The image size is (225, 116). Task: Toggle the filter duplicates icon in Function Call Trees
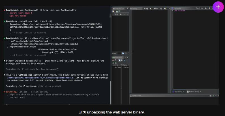coord(119,60)
